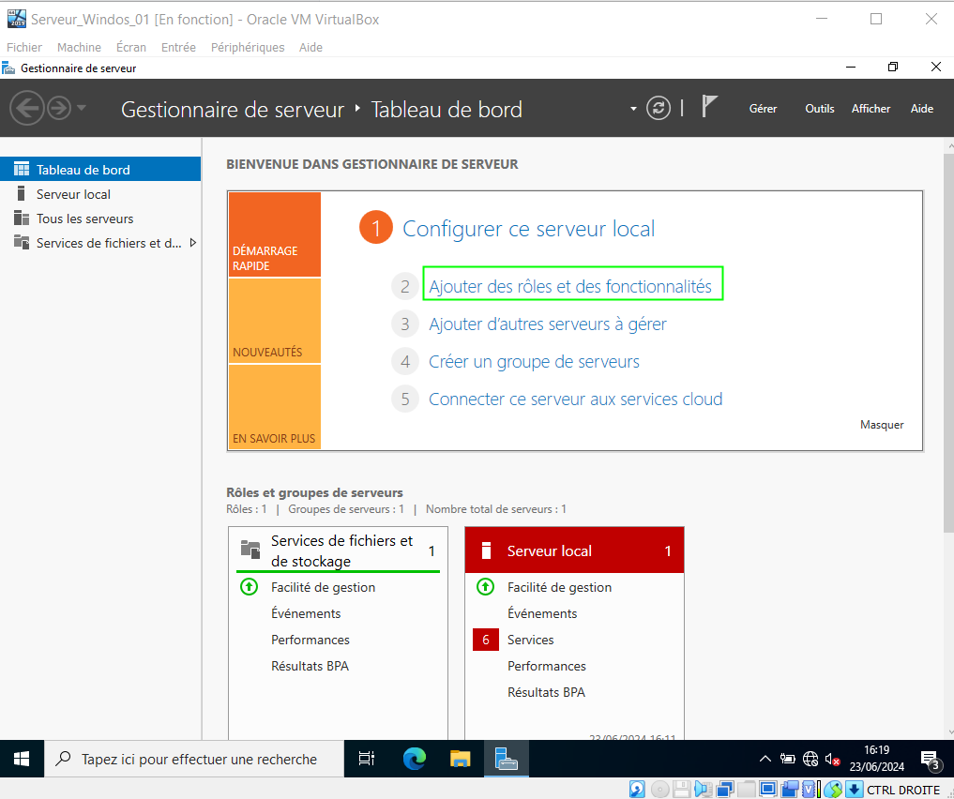The width and height of the screenshot is (954, 799).
Task: Open the Périphériques VirtualBox menu
Action: [x=247, y=47]
